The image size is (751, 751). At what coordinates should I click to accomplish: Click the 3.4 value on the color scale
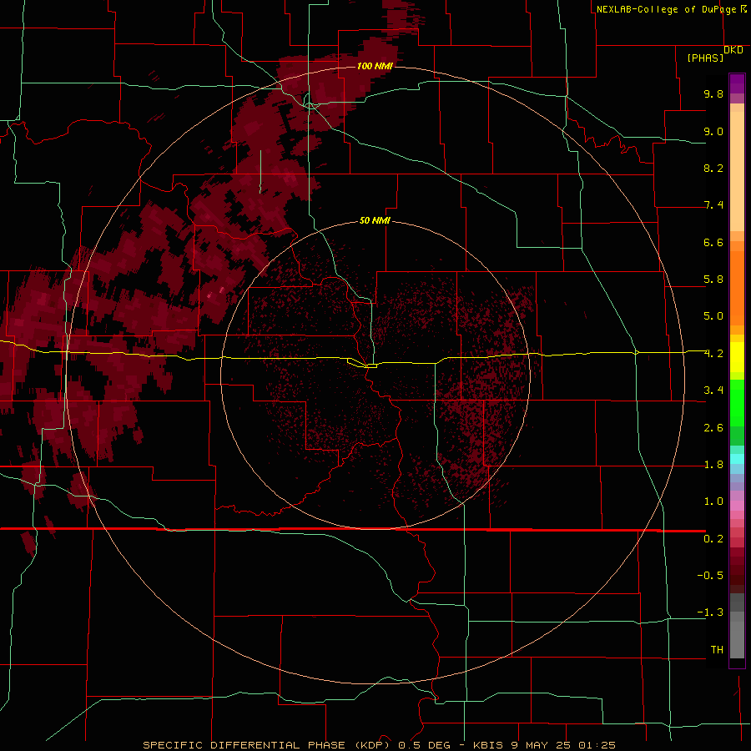(713, 391)
